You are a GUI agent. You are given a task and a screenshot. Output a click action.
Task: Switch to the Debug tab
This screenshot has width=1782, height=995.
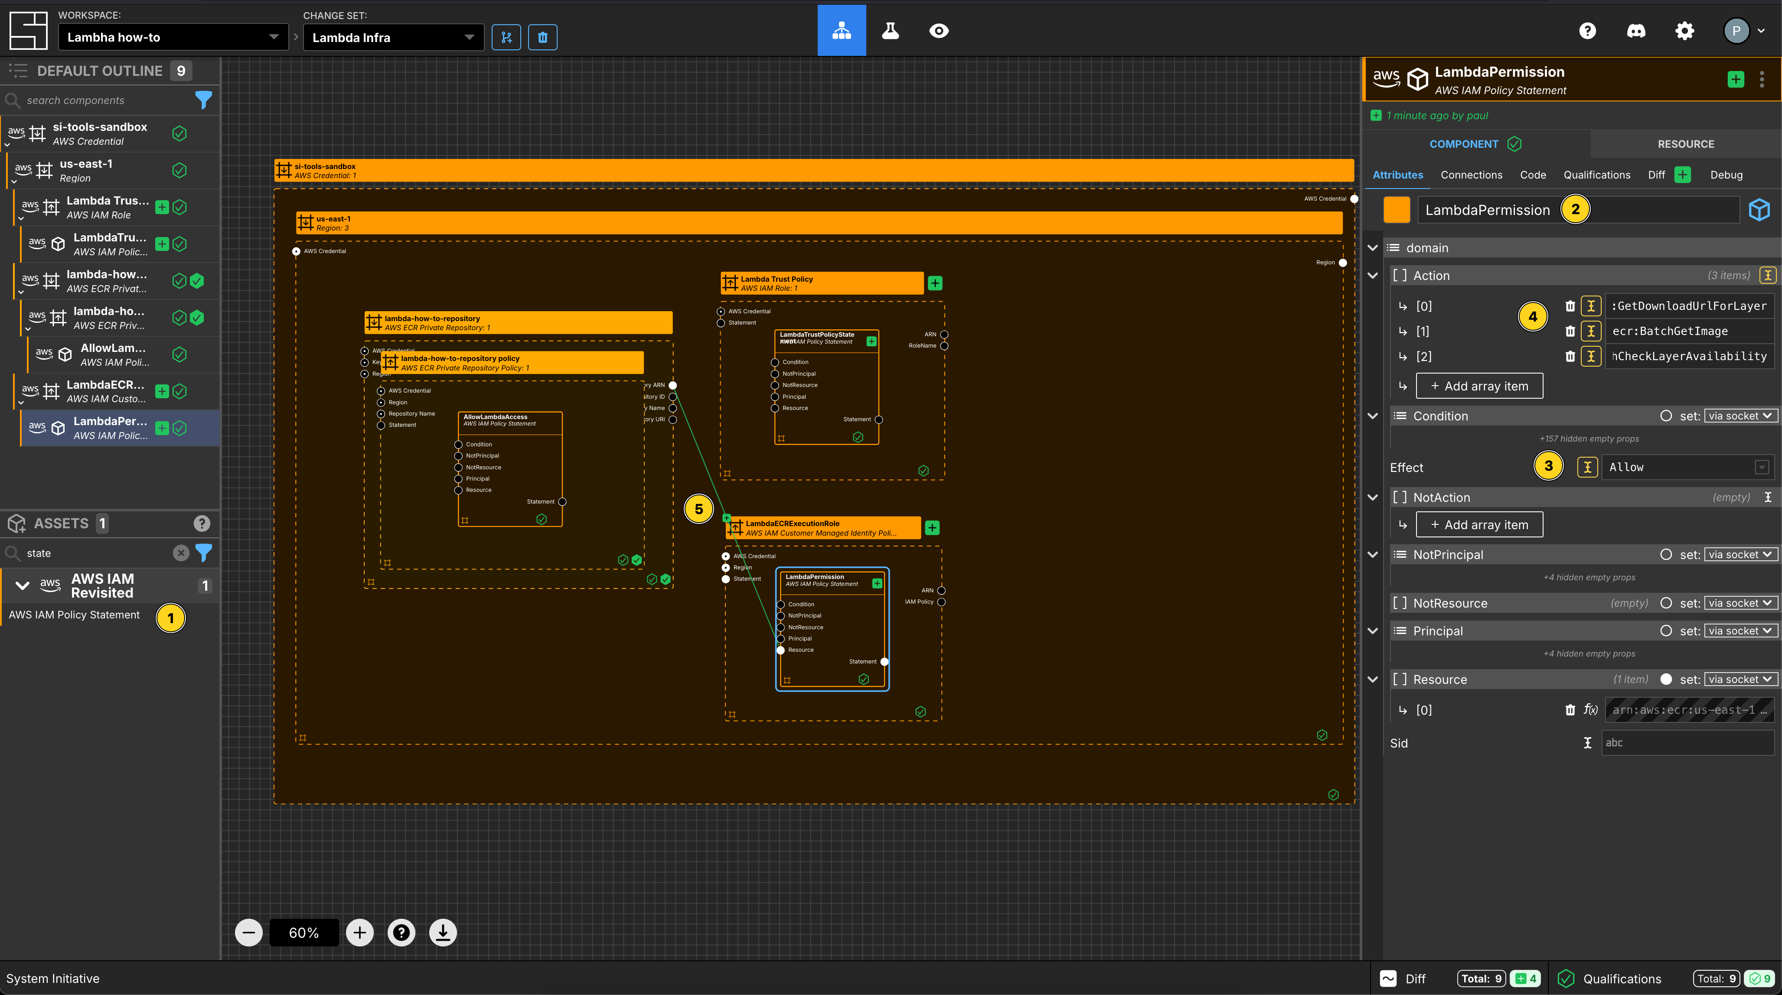point(1726,175)
